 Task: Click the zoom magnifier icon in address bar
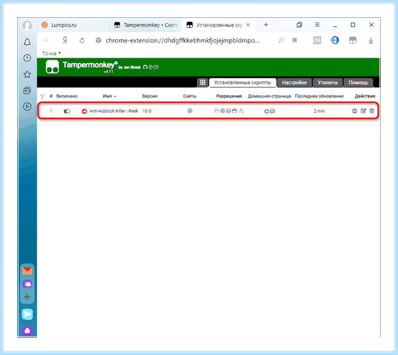[x=281, y=40]
